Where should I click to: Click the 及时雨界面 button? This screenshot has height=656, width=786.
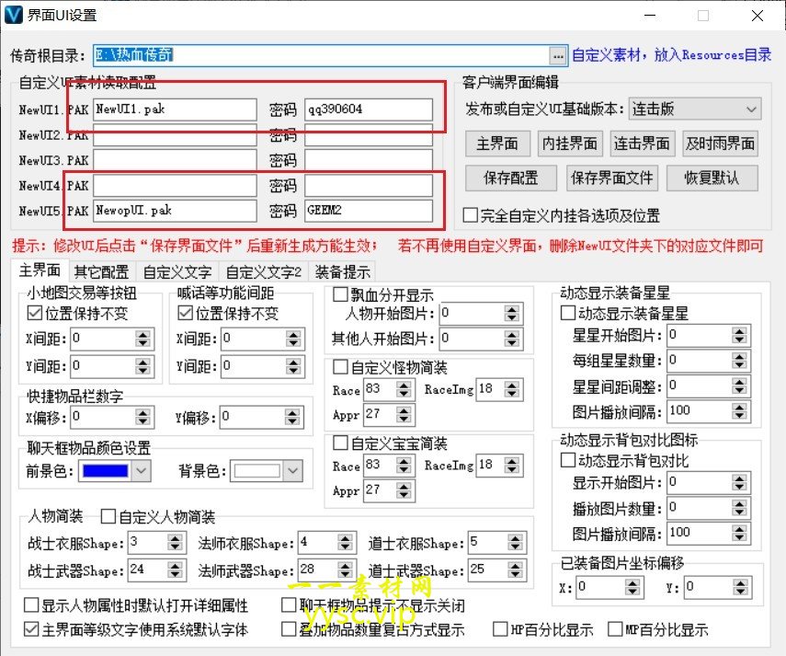pyautogui.click(x=720, y=144)
